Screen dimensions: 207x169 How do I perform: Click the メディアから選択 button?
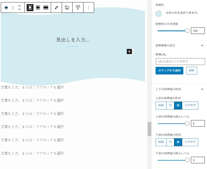(x=169, y=70)
